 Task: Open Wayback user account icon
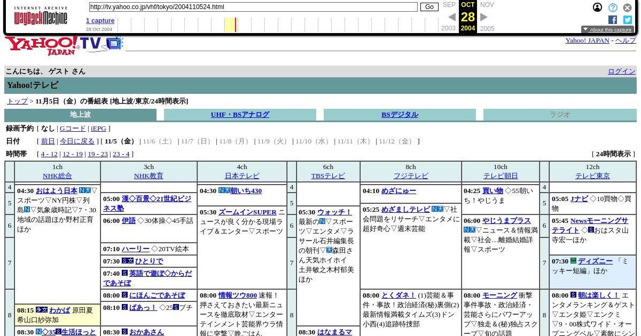click(x=597, y=7)
